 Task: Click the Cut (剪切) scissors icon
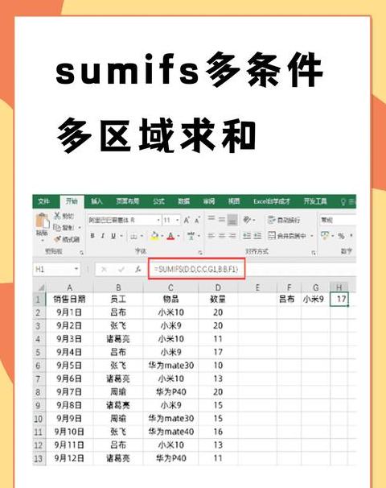pos(57,216)
